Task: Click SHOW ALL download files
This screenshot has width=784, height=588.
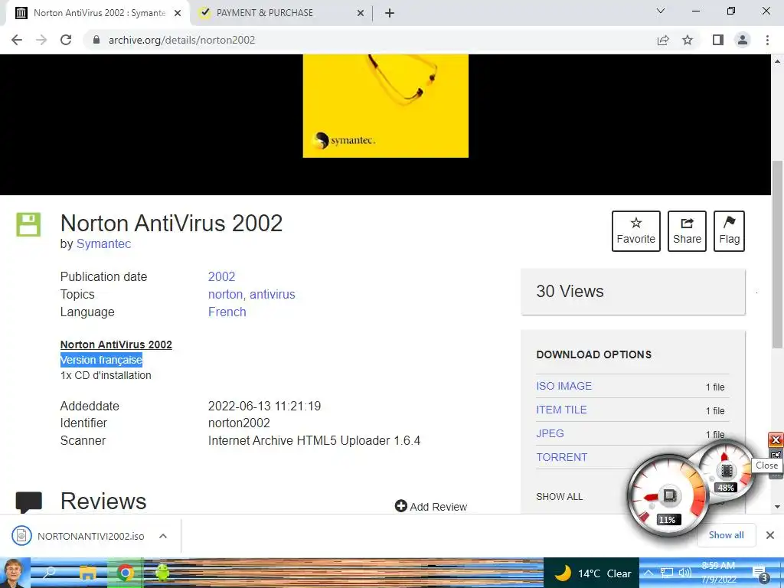Action: click(559, 496)
